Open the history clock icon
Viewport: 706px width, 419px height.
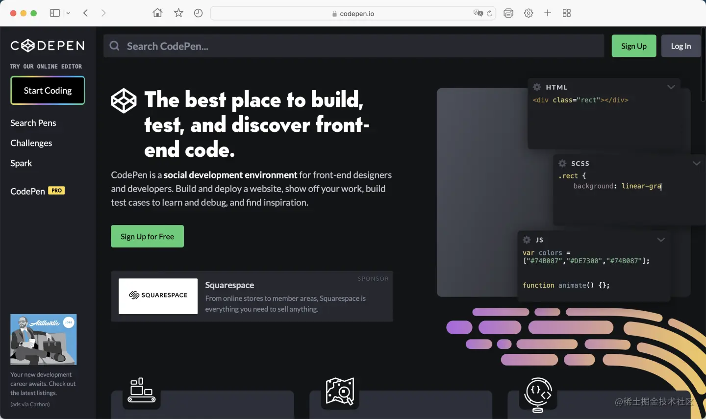click(198, 13)
